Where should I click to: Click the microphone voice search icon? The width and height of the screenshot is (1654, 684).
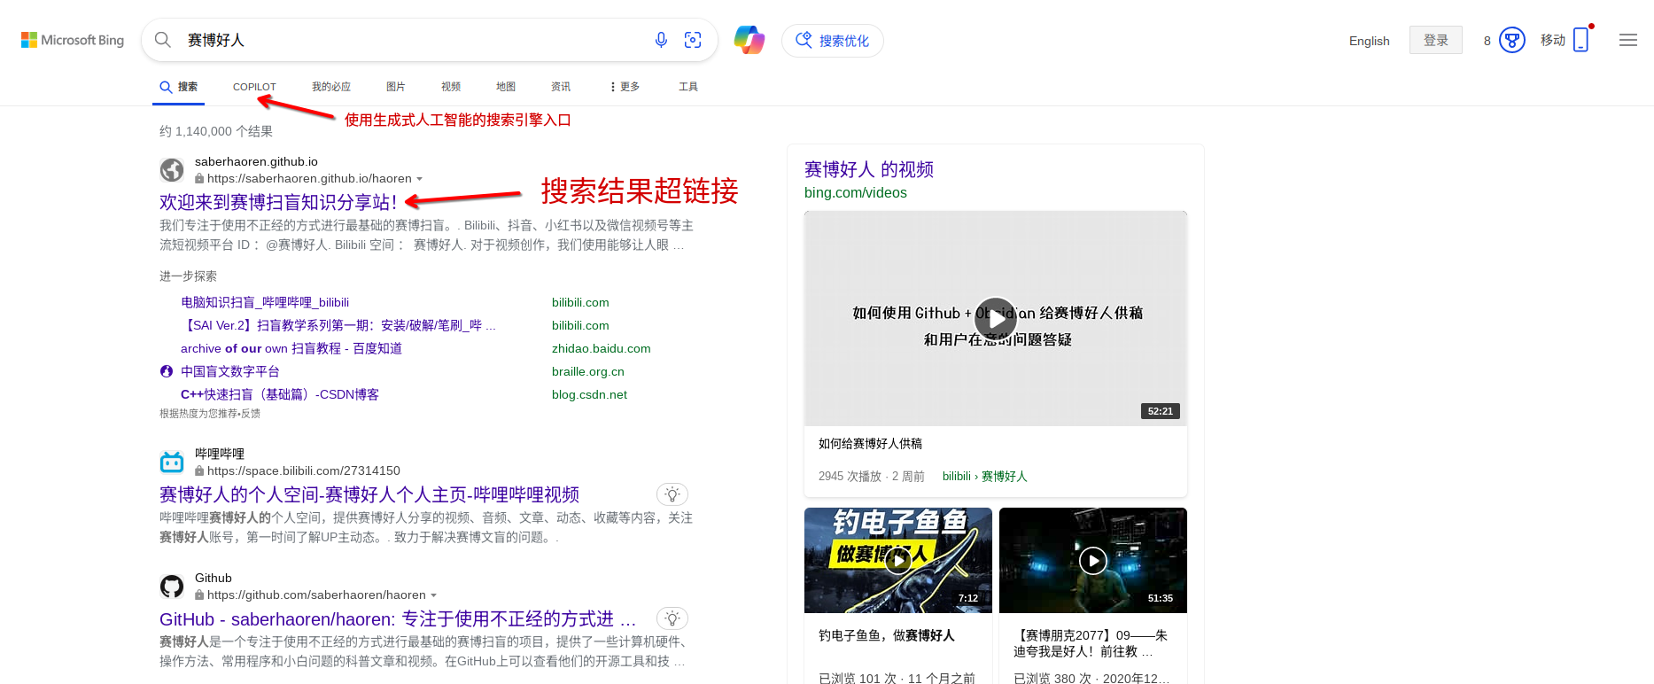click(x=661, y=40)
